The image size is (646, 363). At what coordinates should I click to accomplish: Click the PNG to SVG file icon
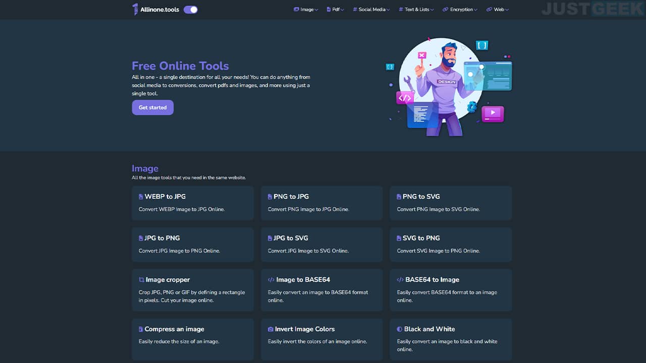tap(399, 197)
